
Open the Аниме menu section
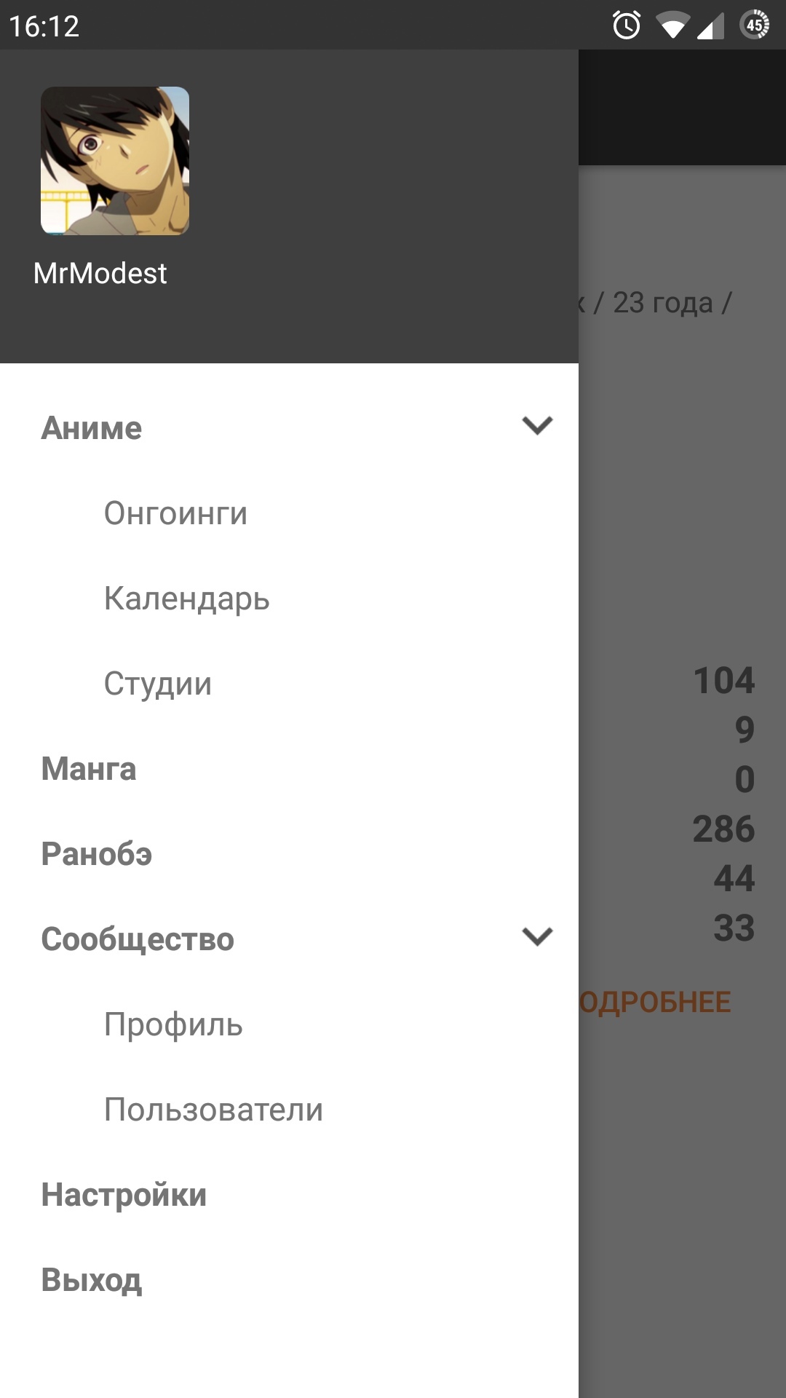coord(92,428)
